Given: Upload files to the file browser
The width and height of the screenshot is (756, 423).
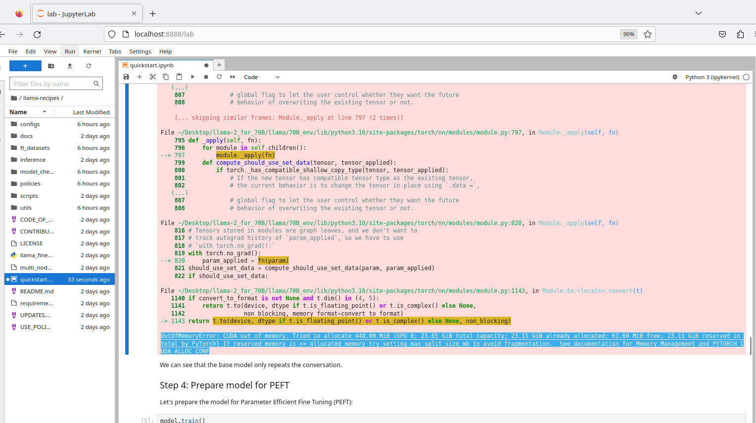Looking at the screenshot, I should 70,66.
